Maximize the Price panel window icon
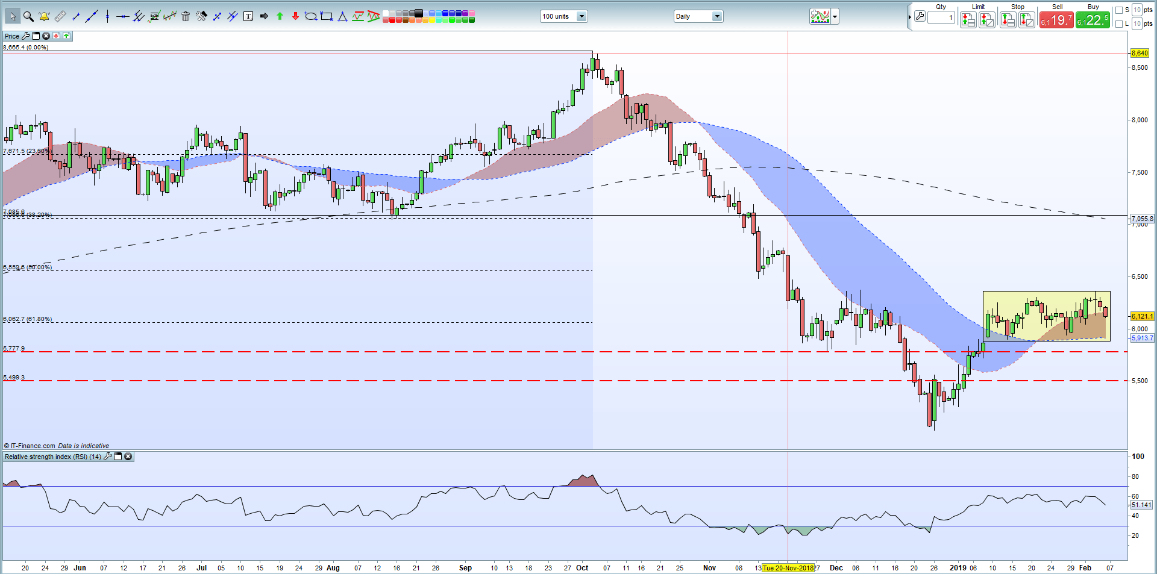Image resolution: width=1157 pixels, height=574 pixels. (x=36, y=36)
